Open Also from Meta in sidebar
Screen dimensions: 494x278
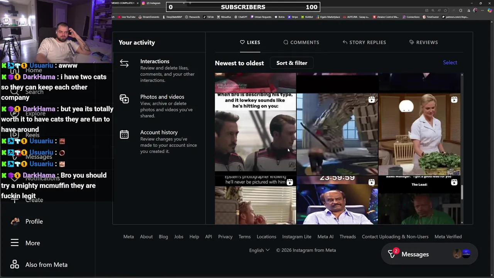click(46, 264)
